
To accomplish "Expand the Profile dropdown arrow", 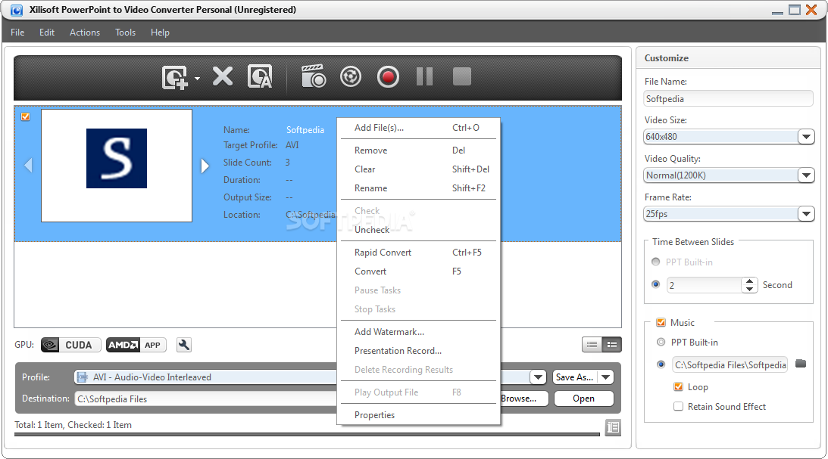I will tap(538, 377).
